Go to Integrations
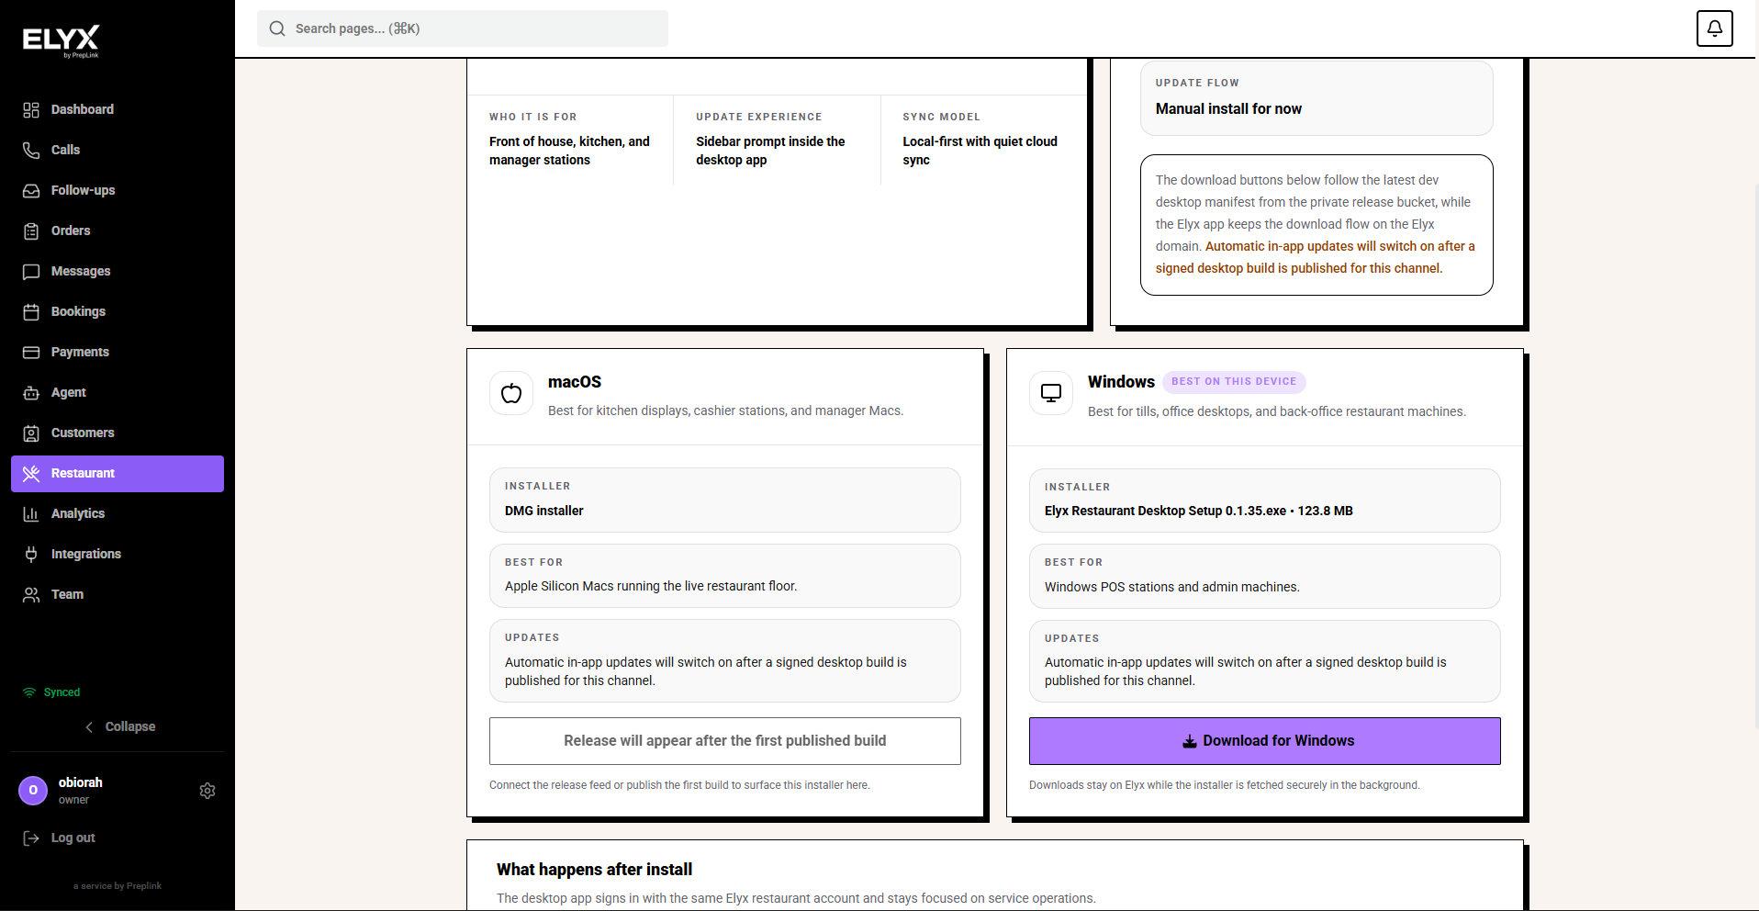The image size is (1759, 911). pyautogui.click(x=118, y=555)
